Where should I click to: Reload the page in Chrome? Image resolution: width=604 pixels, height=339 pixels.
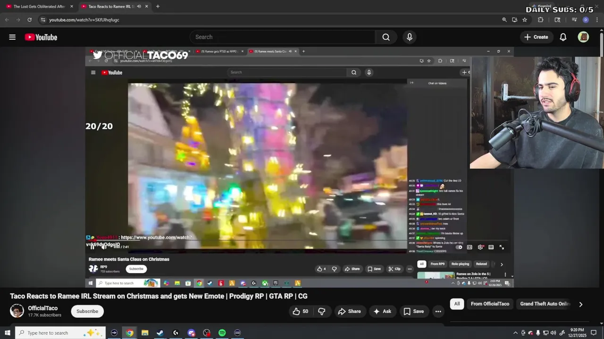[29, 20]
